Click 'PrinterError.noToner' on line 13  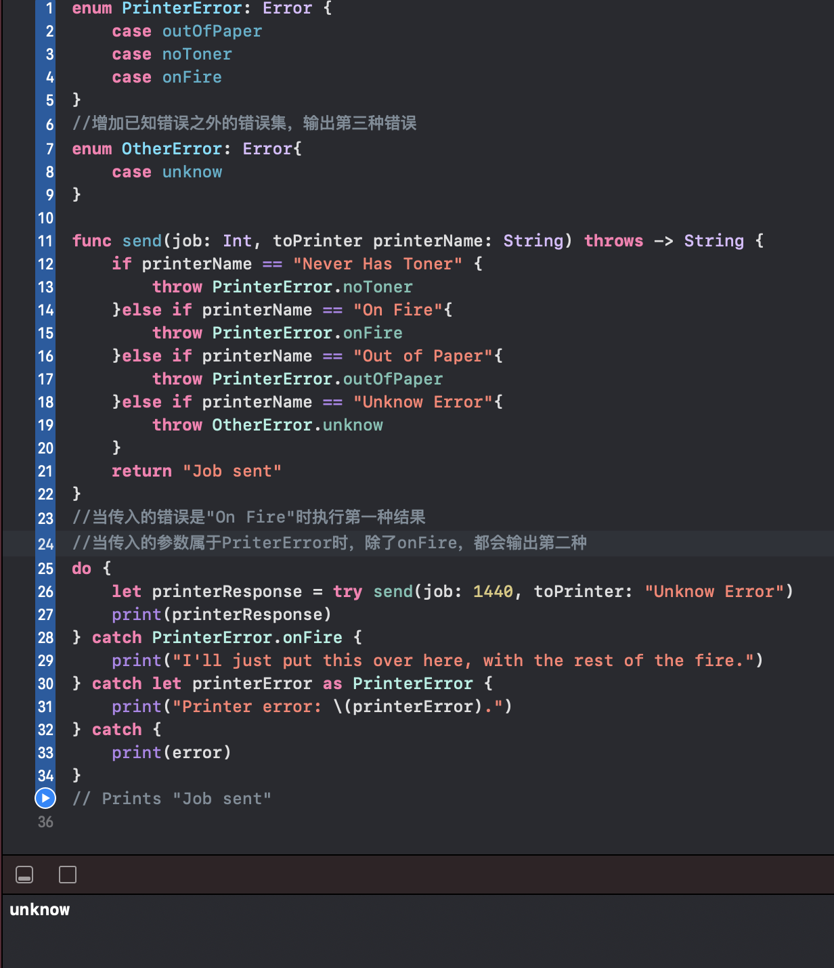pyautogui.click(x=312, y=287)
